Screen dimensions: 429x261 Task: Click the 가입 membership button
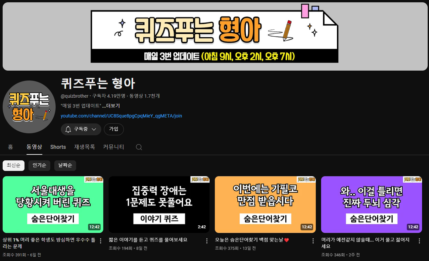pyautogui.click(x=114, y=129)
